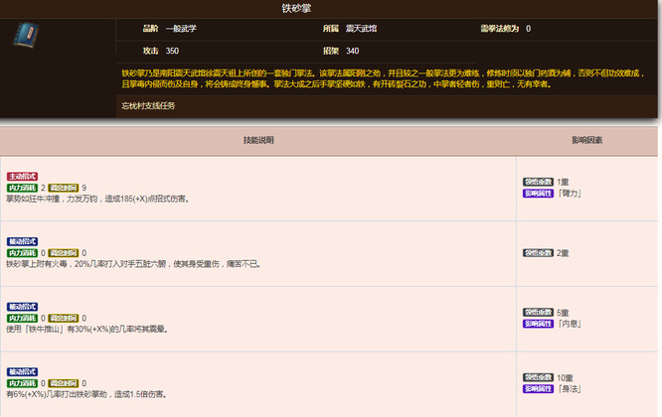Click 调息时间 badge in the 铁牛推山 row
662x417 pixels.
click(x=64, y=318)
